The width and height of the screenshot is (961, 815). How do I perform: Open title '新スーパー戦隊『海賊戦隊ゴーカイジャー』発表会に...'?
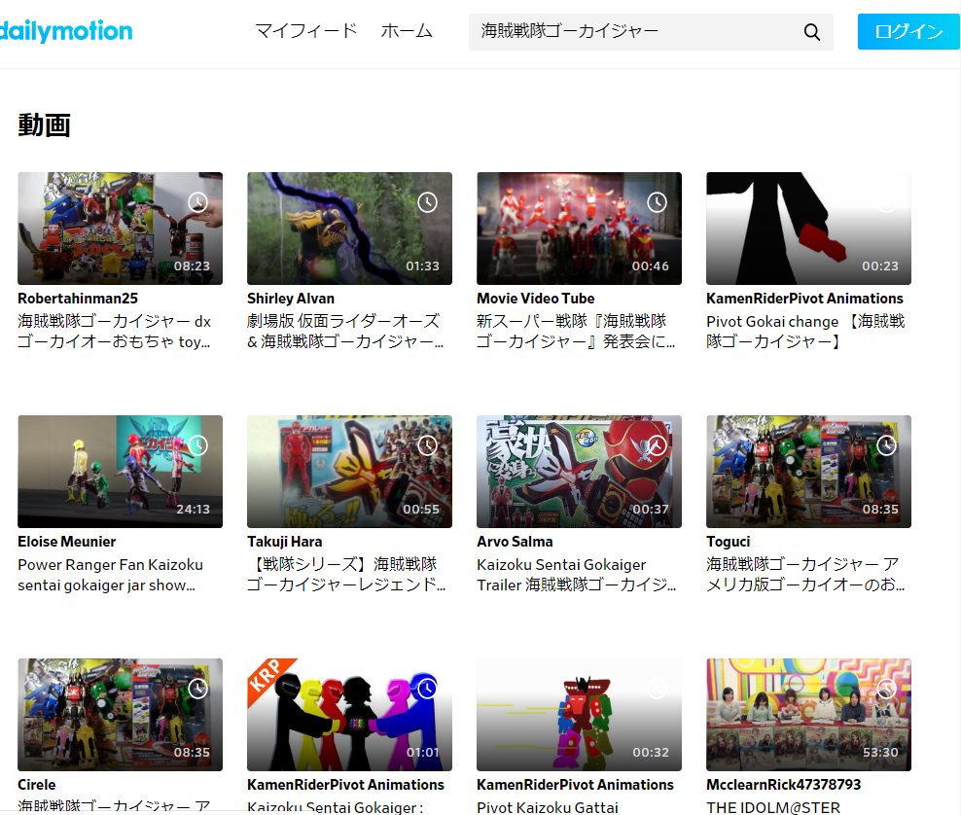point(576,332)
